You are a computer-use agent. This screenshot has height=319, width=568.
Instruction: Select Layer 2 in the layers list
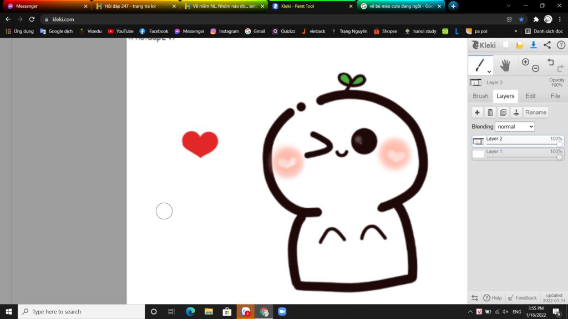(518, 141)
